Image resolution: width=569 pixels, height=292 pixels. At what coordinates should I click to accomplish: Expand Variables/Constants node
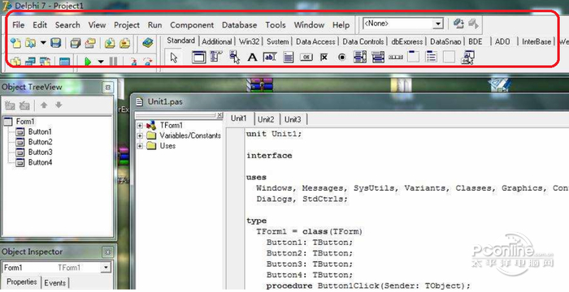point(140,135)
